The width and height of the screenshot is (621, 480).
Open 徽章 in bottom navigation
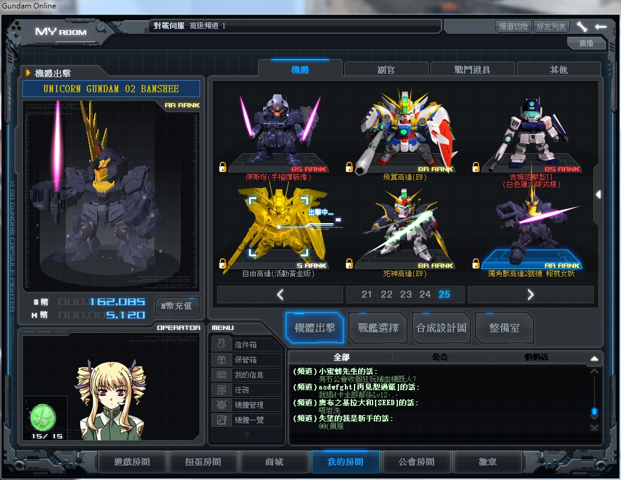click(x=488, y=462)
